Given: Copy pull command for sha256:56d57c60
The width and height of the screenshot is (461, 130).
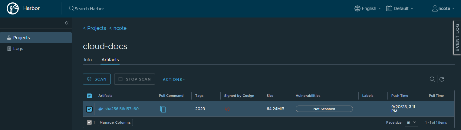Looking at the screenshot, I should tap(163, 109).
